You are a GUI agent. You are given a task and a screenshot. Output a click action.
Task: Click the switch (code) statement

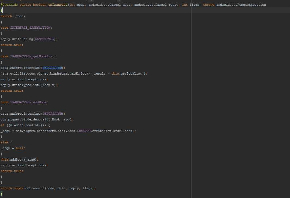click(x=13, y=16)
